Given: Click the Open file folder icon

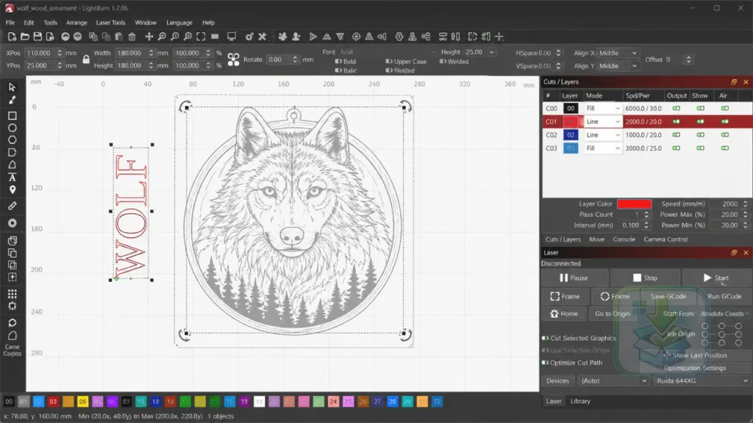Looking at the screenshot, I should [x=24, y=37].
